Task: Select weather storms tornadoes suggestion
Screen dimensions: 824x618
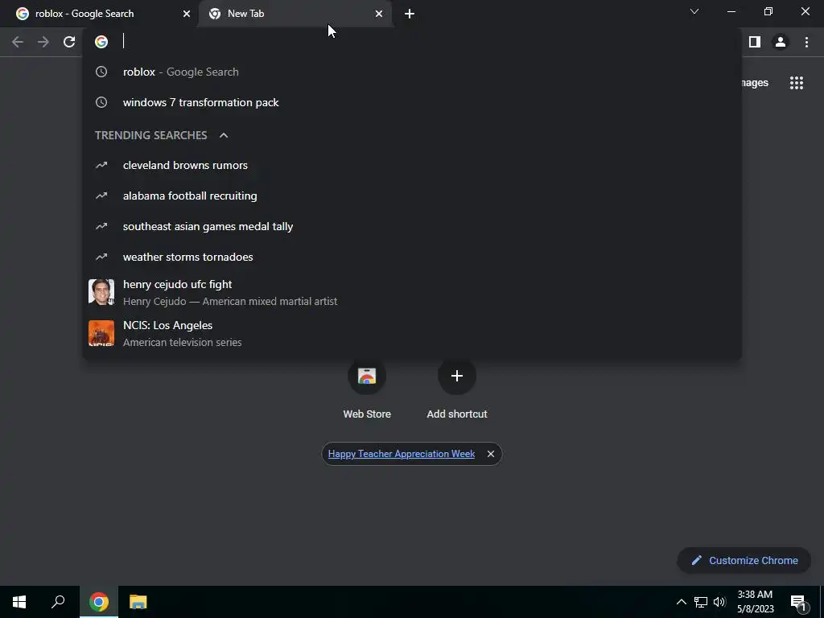Action: pos(412,257)
